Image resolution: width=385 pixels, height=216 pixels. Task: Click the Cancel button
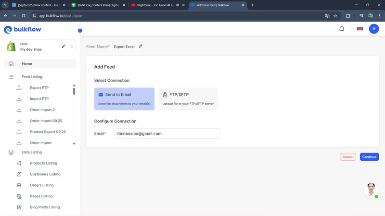(347, 157)
